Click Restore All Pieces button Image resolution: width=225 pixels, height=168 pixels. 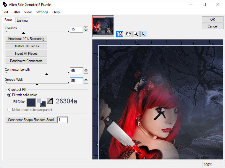tap(26, 46)
